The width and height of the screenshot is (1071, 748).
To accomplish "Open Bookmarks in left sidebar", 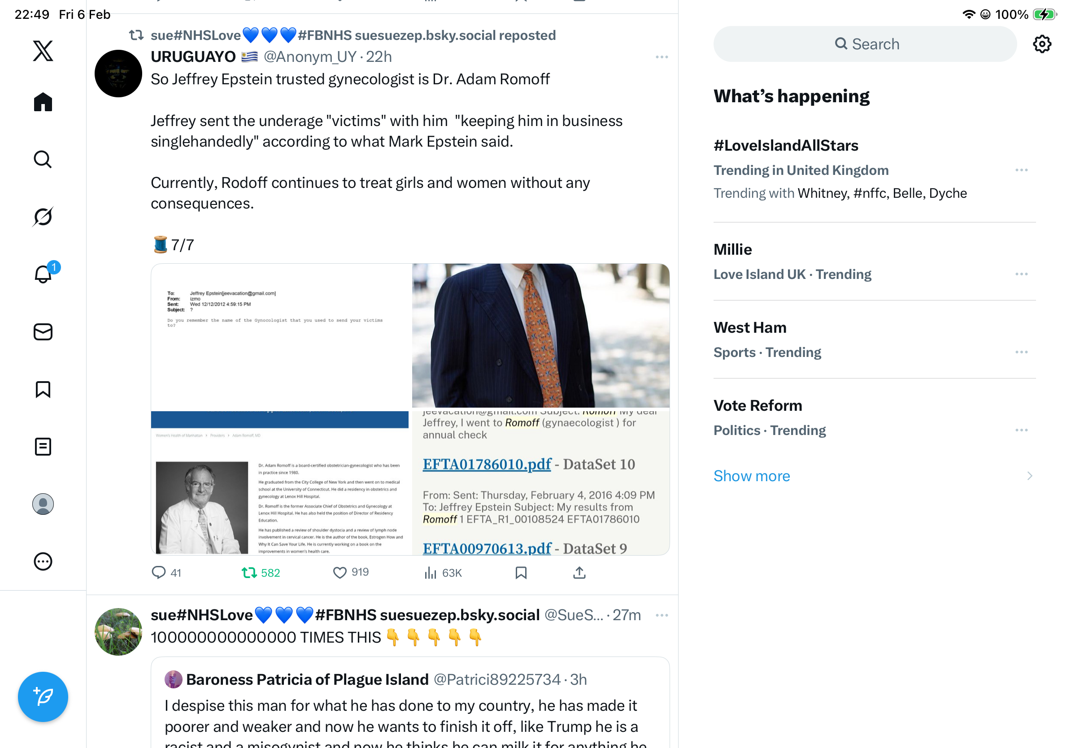I will click(x=43, y=389).
